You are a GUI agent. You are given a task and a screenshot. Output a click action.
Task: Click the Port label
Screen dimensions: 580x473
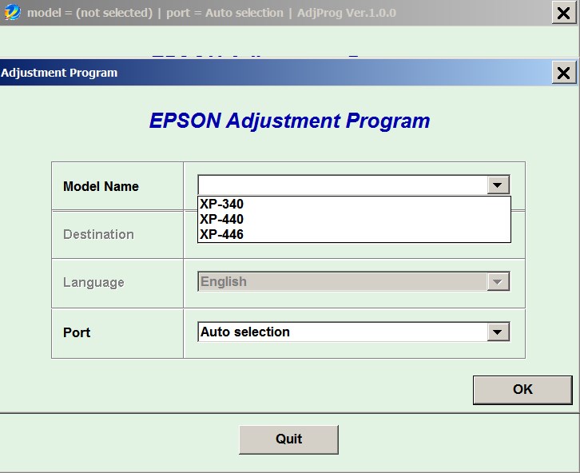77,332
